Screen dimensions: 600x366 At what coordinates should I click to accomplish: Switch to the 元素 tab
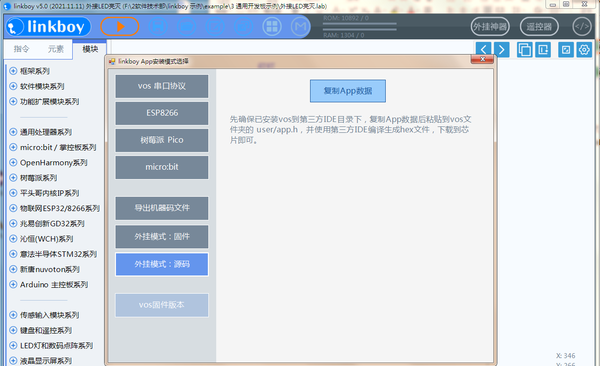tap(56, 49)
